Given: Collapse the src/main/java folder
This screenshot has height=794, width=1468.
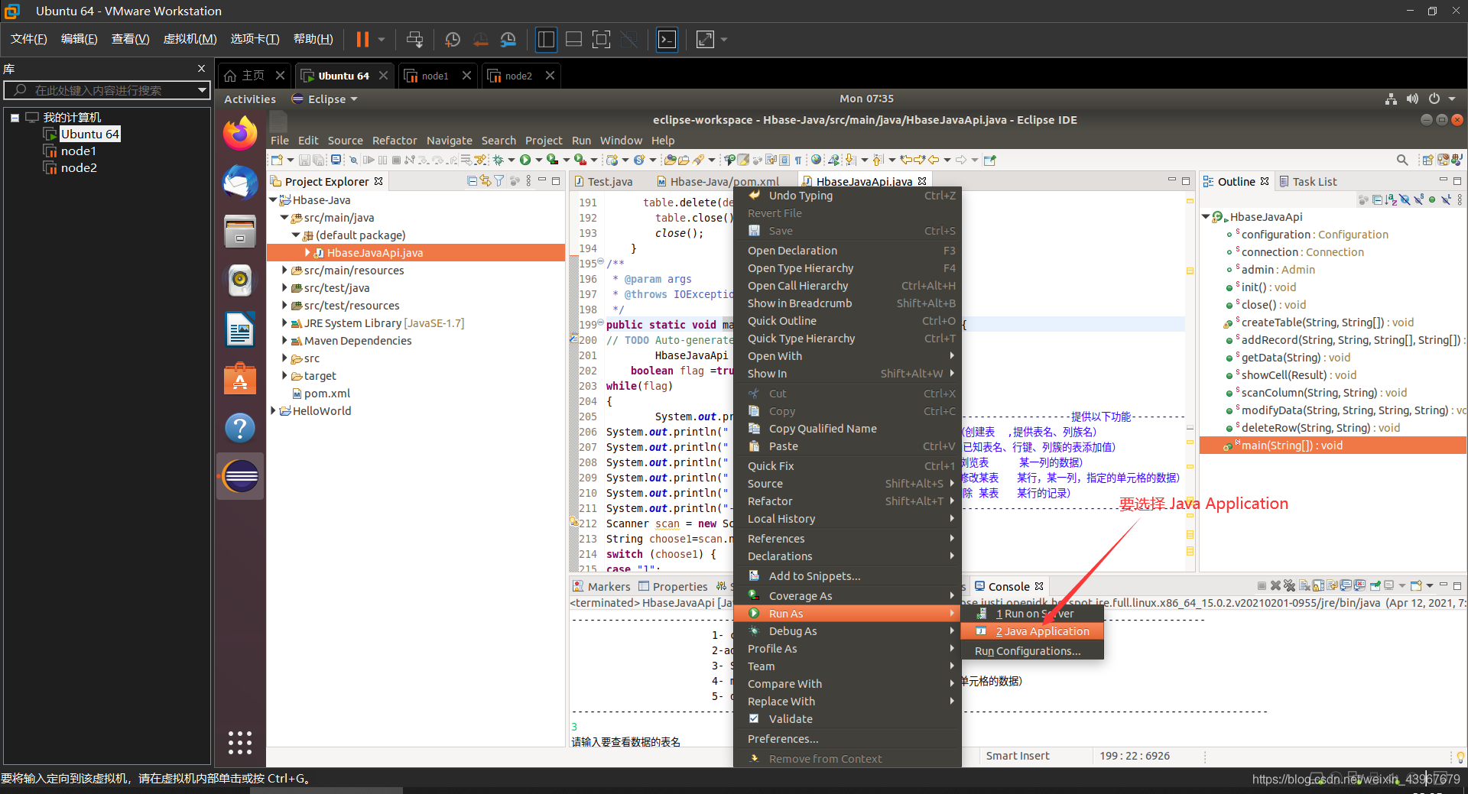Looking at the screenshot, I should click(284, 217).
